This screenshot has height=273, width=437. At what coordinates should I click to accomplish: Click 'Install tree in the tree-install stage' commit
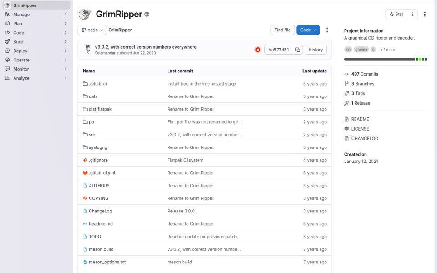coord(202,84)
